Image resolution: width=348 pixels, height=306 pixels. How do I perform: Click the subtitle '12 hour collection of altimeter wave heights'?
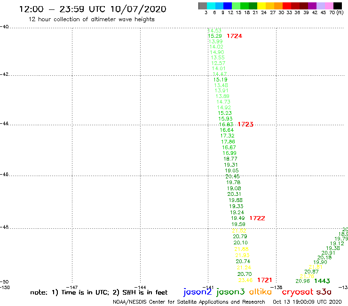tap(91, 19)
